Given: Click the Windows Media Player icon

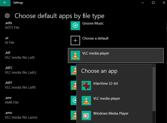Looking at the screenshot, I should tap(86, 116).
